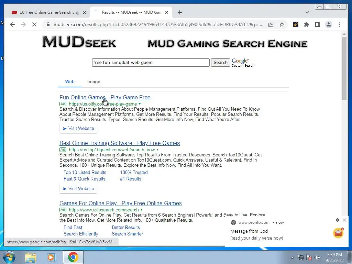352x264 pixels.
Task: Open Action Center flag tray icon
Action: point(309,257)
